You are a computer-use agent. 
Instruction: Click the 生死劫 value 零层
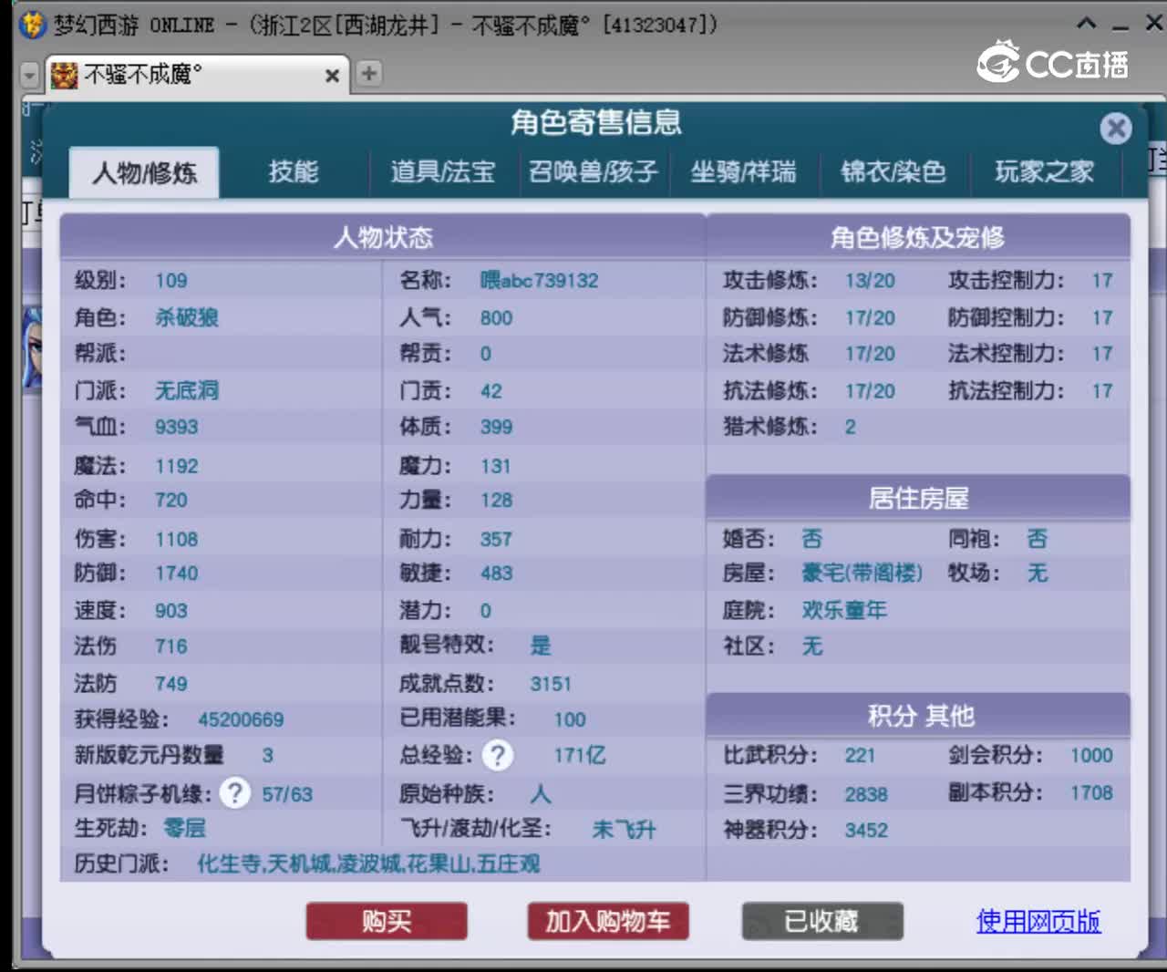coord(184,828)
